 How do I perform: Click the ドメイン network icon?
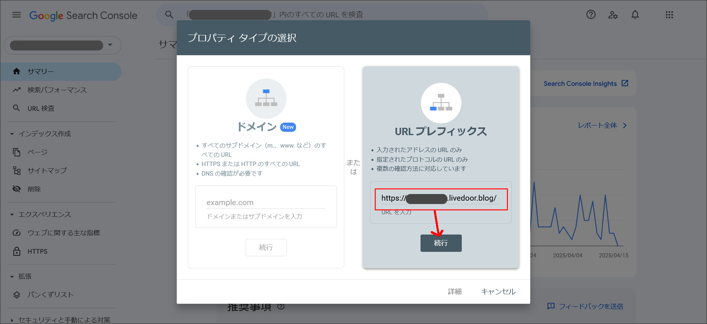266,99
